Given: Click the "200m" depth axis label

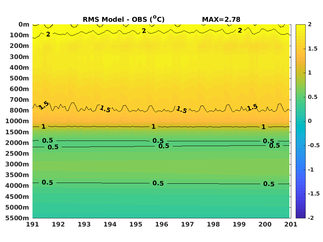Looking at the screenshot, I should click(19, 46).
